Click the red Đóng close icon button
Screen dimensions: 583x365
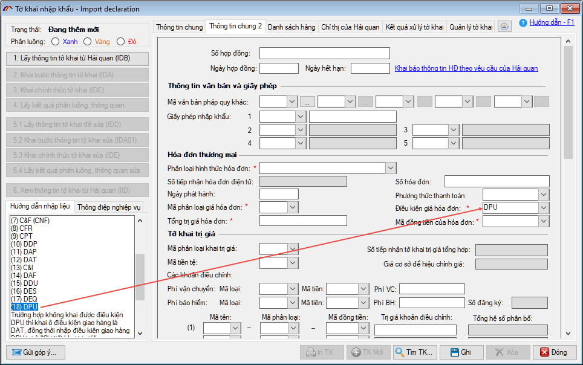click(x=545, y=352)
